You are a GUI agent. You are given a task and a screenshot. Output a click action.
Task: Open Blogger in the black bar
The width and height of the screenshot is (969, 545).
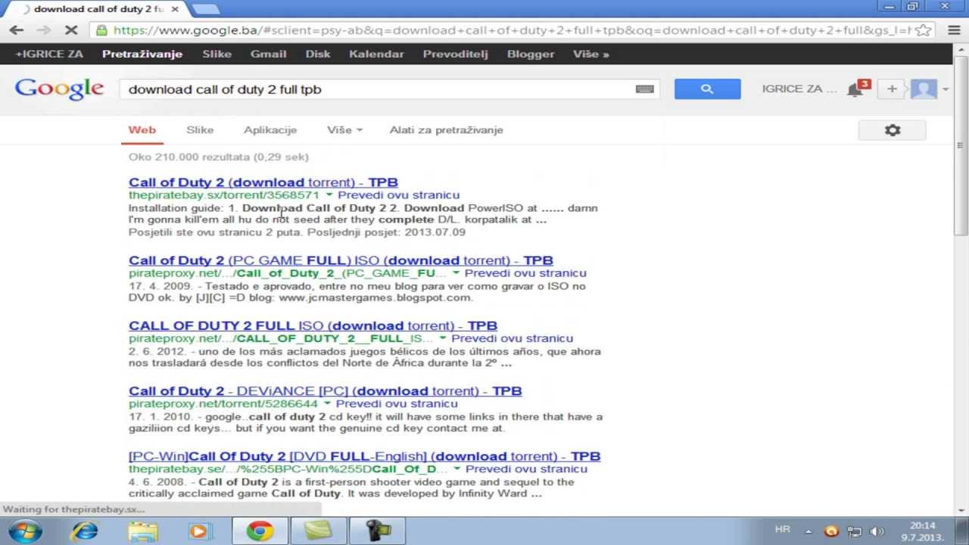tap(531, 54)
